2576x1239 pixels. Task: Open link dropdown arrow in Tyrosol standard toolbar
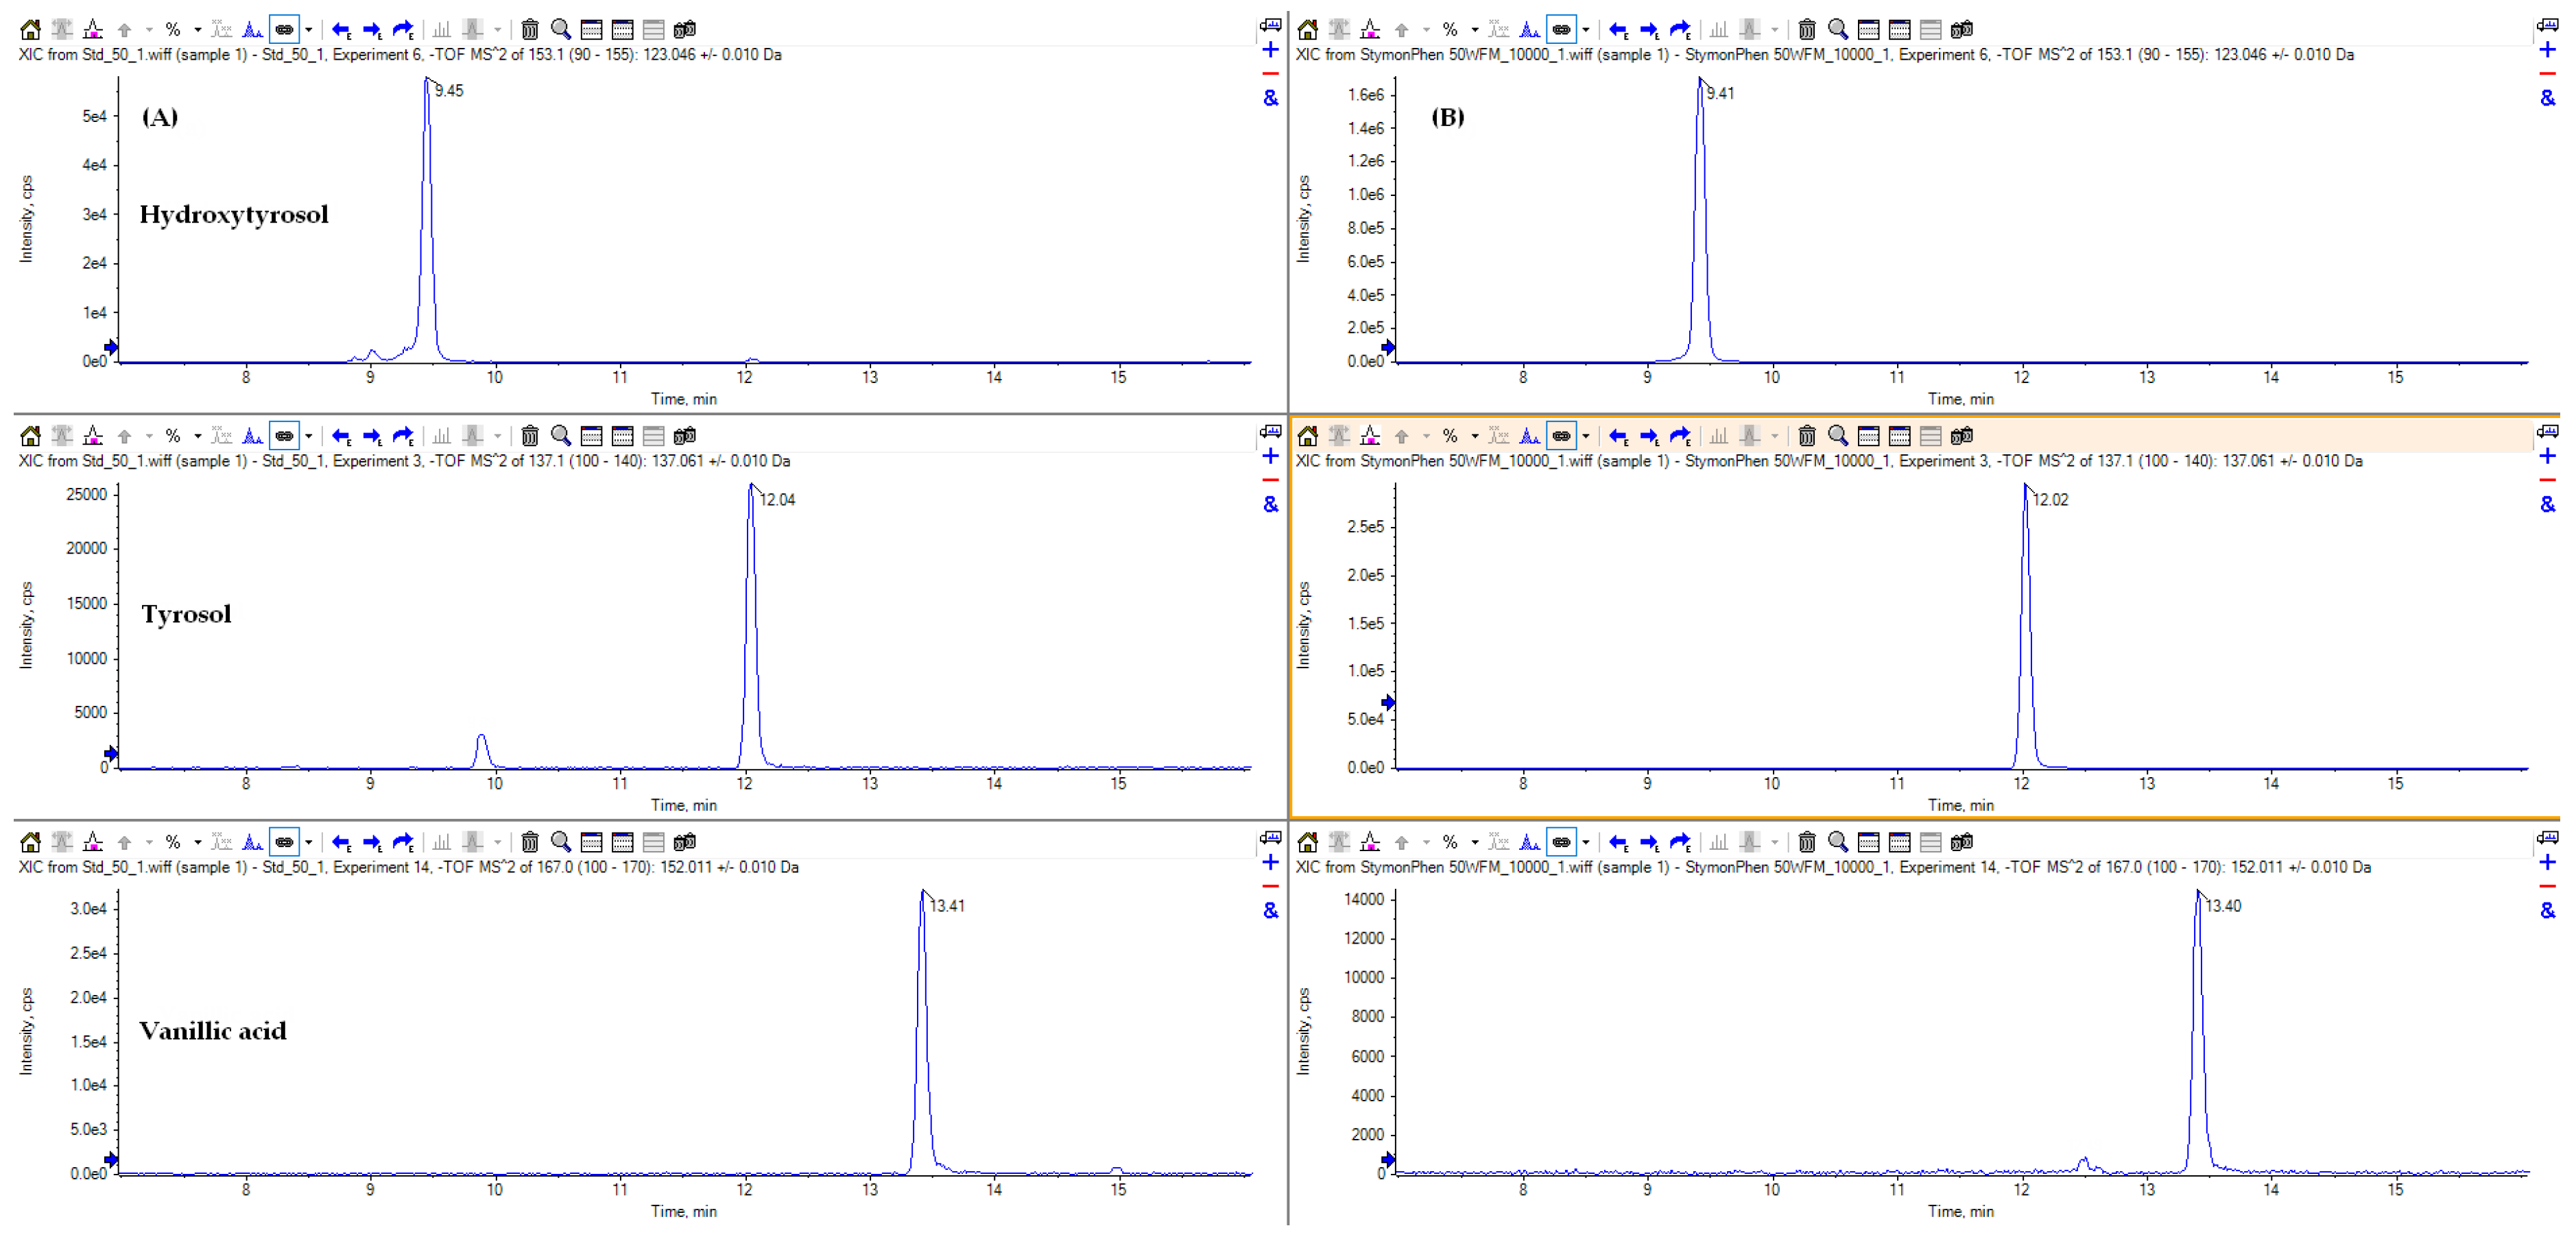(309, 436)
